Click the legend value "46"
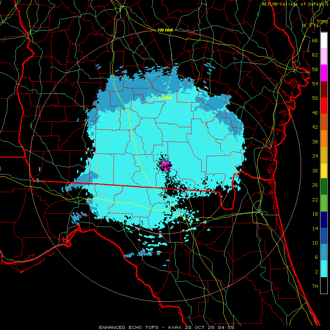The width and height of the screenshot is (330, 330). 315,113
